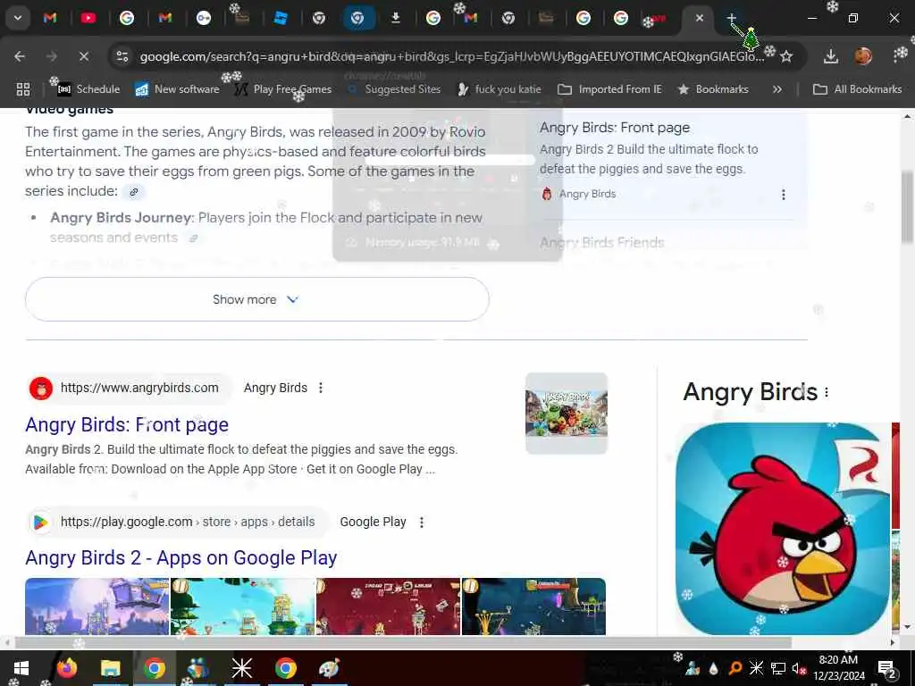The image size is (915, 686).
Task: Open the tab search dropdown arrow
Action: pos(18,18)
